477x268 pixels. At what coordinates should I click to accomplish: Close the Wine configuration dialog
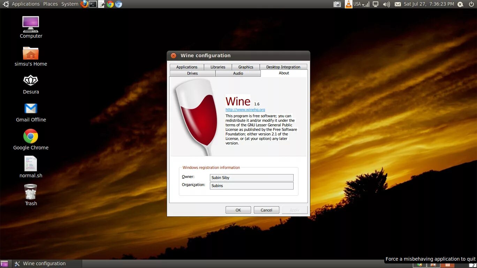[x=173, y=55]
